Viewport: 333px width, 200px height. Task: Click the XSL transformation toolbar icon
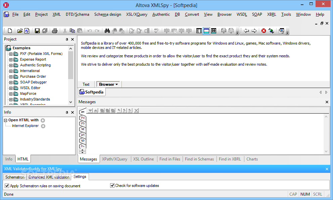(x=166, y=31)
